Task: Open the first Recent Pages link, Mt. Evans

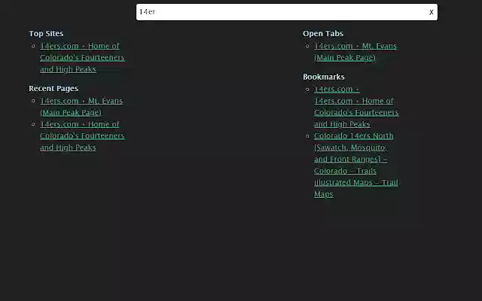Action: tap(81, 107)
